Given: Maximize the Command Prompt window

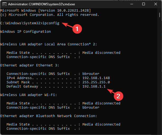Looking at the screenshot, I should click(x=144, y=4).
